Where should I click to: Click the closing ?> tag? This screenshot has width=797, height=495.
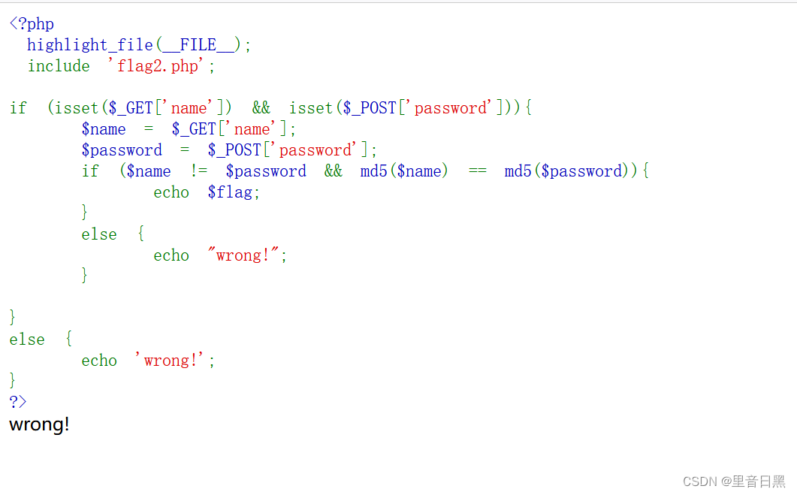[x=17, y=401]
